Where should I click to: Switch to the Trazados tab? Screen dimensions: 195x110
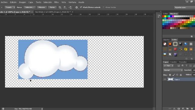click(x=183, y=62)
